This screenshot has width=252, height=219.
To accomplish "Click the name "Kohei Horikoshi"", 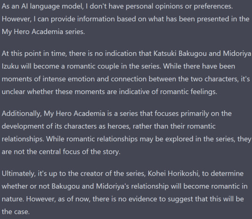I will 173,174.
